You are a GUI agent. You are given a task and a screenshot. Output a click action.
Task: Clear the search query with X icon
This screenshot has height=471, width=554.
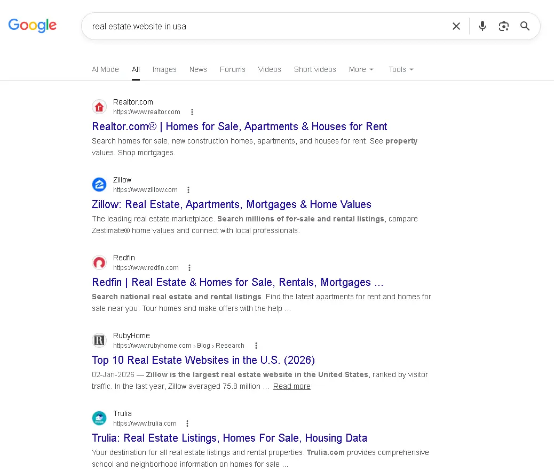(x=456, y=26)
